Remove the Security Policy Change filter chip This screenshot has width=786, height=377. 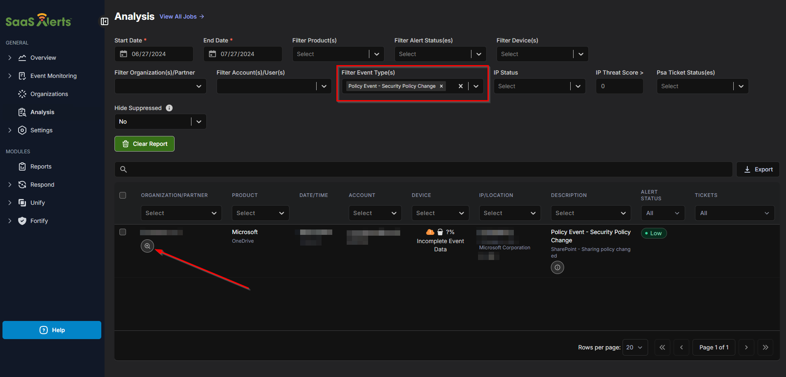(x=441, y=86)
